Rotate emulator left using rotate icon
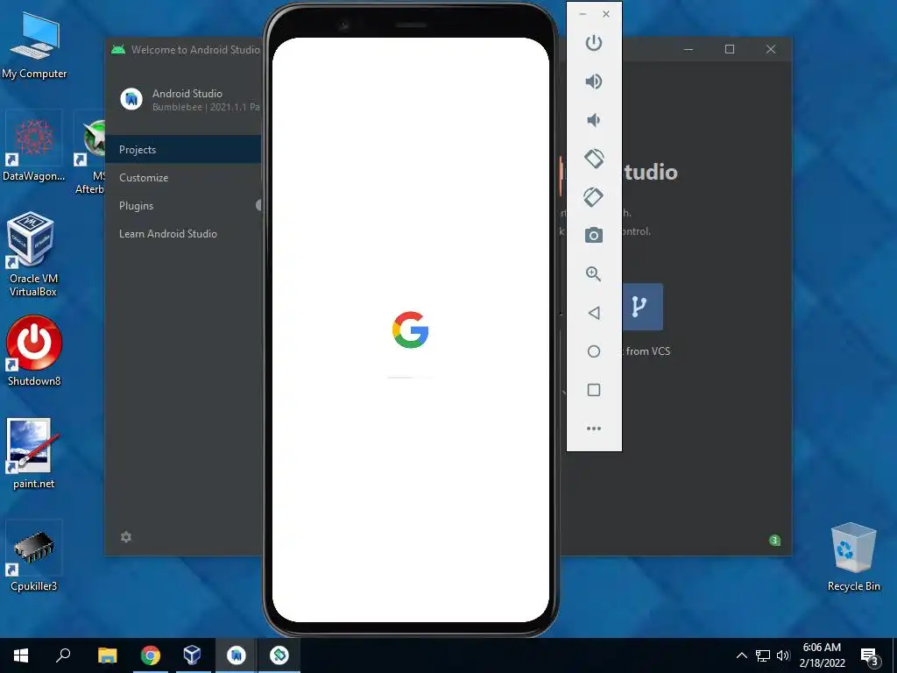Viewport: 897px width, 673px height. tap(594, 159)
